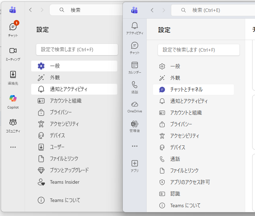
Task: Click Teams logo in right window
Action: click(x=134, y=10)
